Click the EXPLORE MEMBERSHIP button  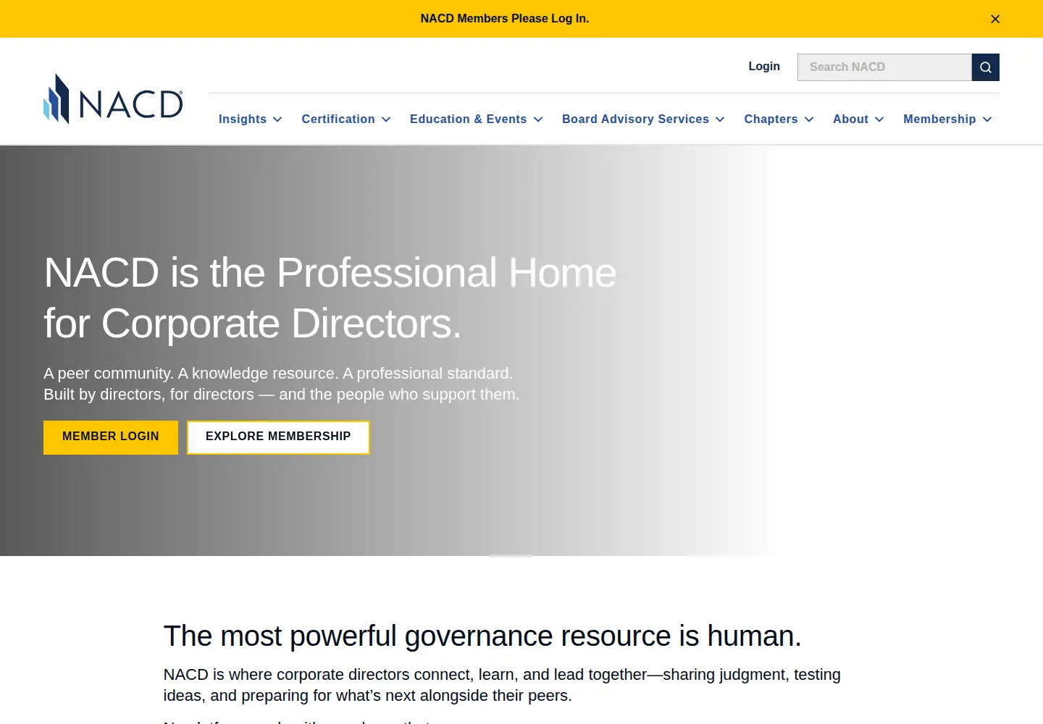pos(278,437)
